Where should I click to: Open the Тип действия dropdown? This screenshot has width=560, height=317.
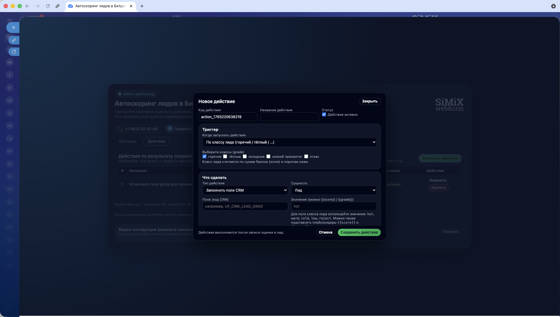tap(245, 190)
